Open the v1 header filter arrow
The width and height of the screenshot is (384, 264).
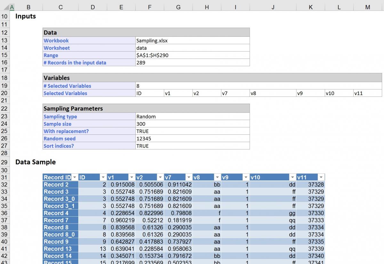pyautogui.click(x=132, y=177)
